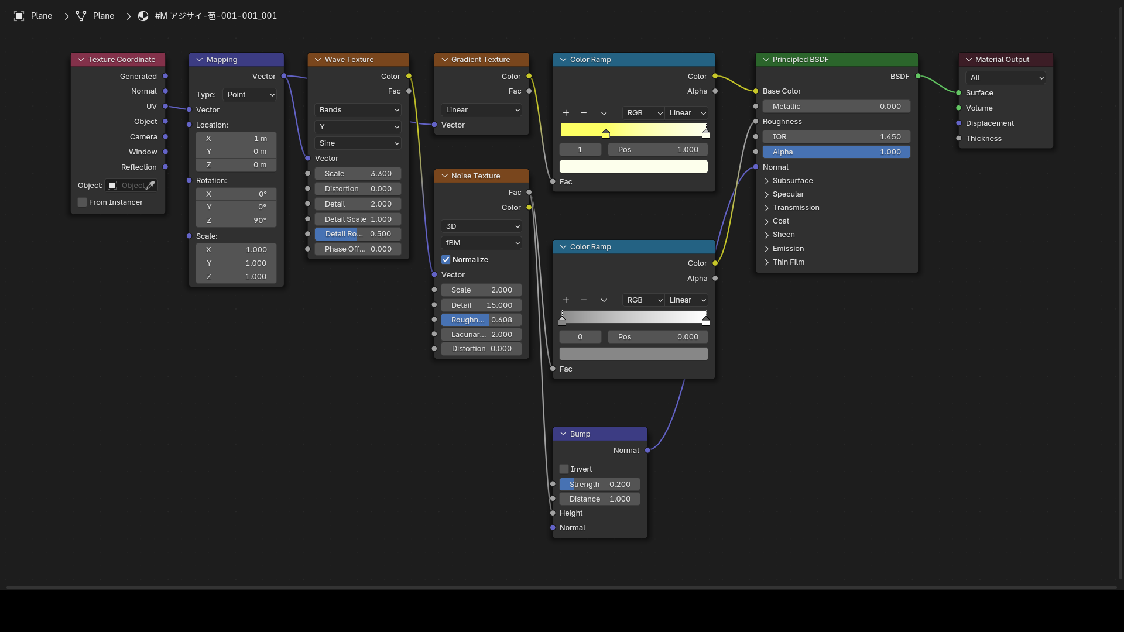This screenshot has width=1124, height=632.
Task: Click the minus icon in lower Color Ramp
Action: coord(583,300)
